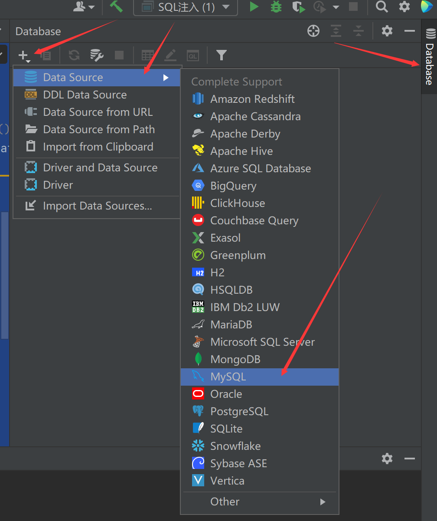Choose Exasol data source
This screenshot has width=437, height=521.
point(260,238)
